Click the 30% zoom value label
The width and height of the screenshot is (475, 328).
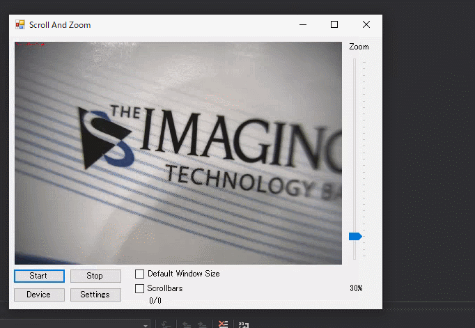click(x=356, y=288)
